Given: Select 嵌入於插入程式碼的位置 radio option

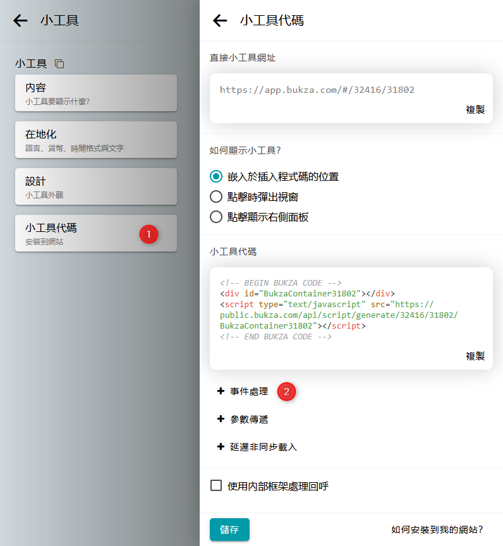Looking at the screenshot, I should pos(216,177).
